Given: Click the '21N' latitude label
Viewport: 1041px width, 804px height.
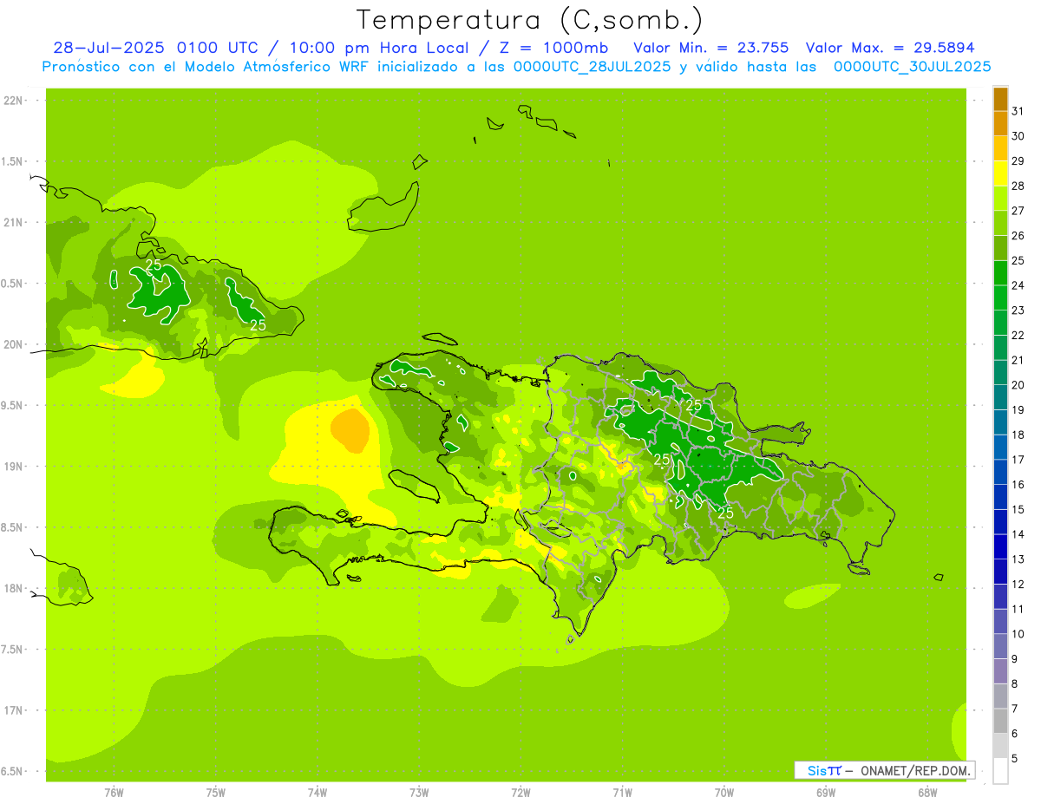Looking at the screenshot, I should pyautogui.click(x=13, y=223).
